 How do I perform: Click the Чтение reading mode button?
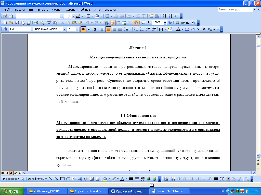[x=182, y=23]
